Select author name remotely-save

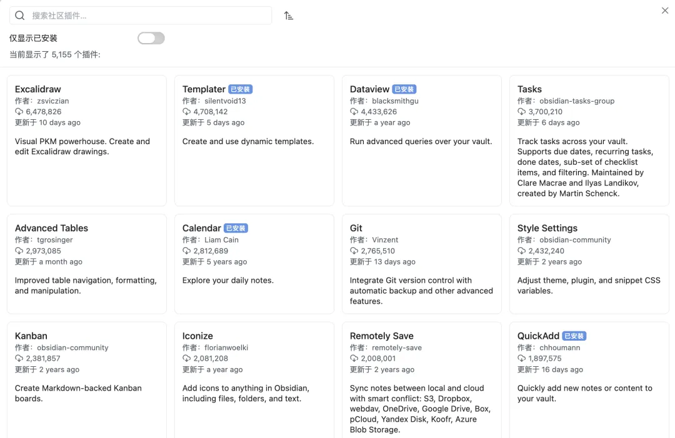[x=397, y=348]
